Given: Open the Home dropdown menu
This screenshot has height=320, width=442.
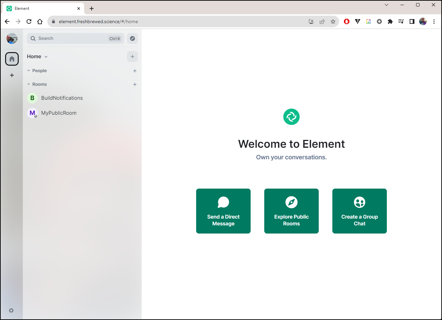Looking at the screenshot, I should coord(37,57).
